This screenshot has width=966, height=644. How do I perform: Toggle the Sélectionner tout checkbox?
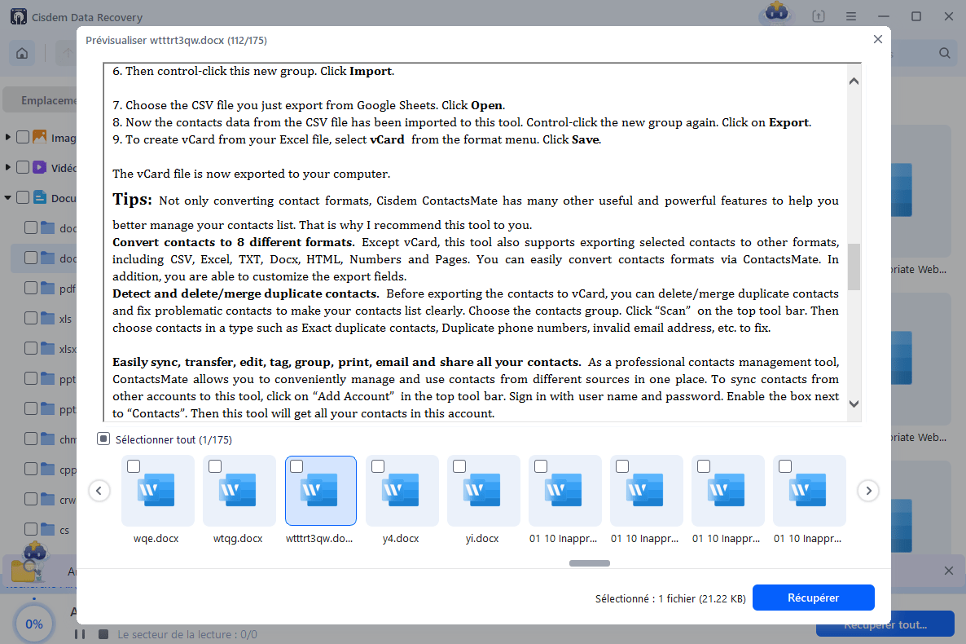pyautogui.click(x=103, y=439)
